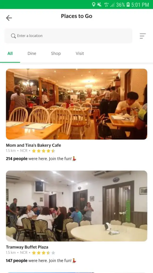
Task: Tap the back arrow icon
Action: [9, 18]
